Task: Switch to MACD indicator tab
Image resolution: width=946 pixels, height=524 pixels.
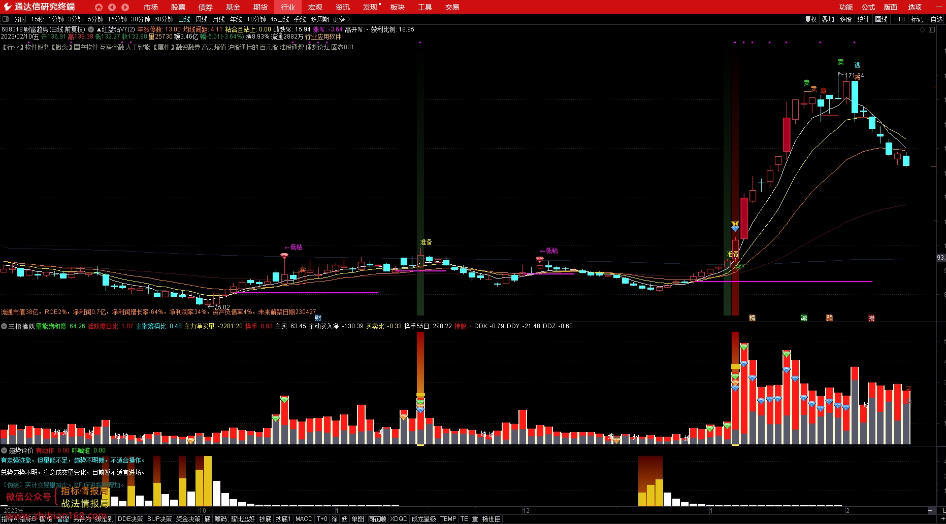Action: [304, 519]
